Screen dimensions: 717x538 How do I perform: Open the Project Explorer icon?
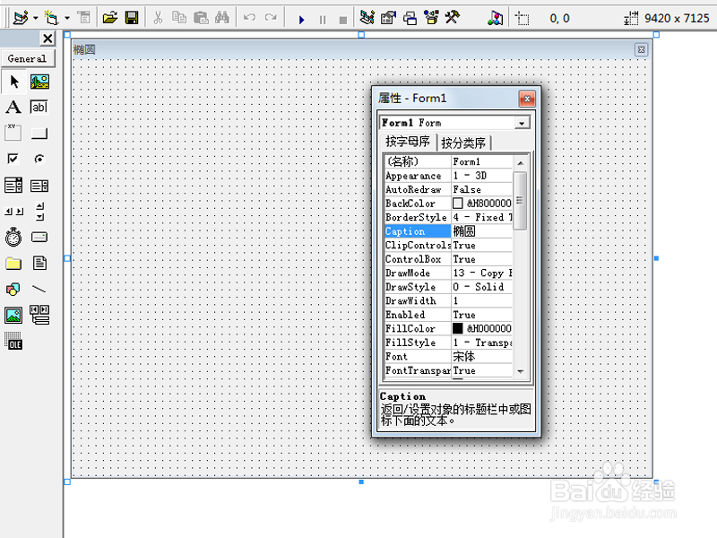[367, 18]
